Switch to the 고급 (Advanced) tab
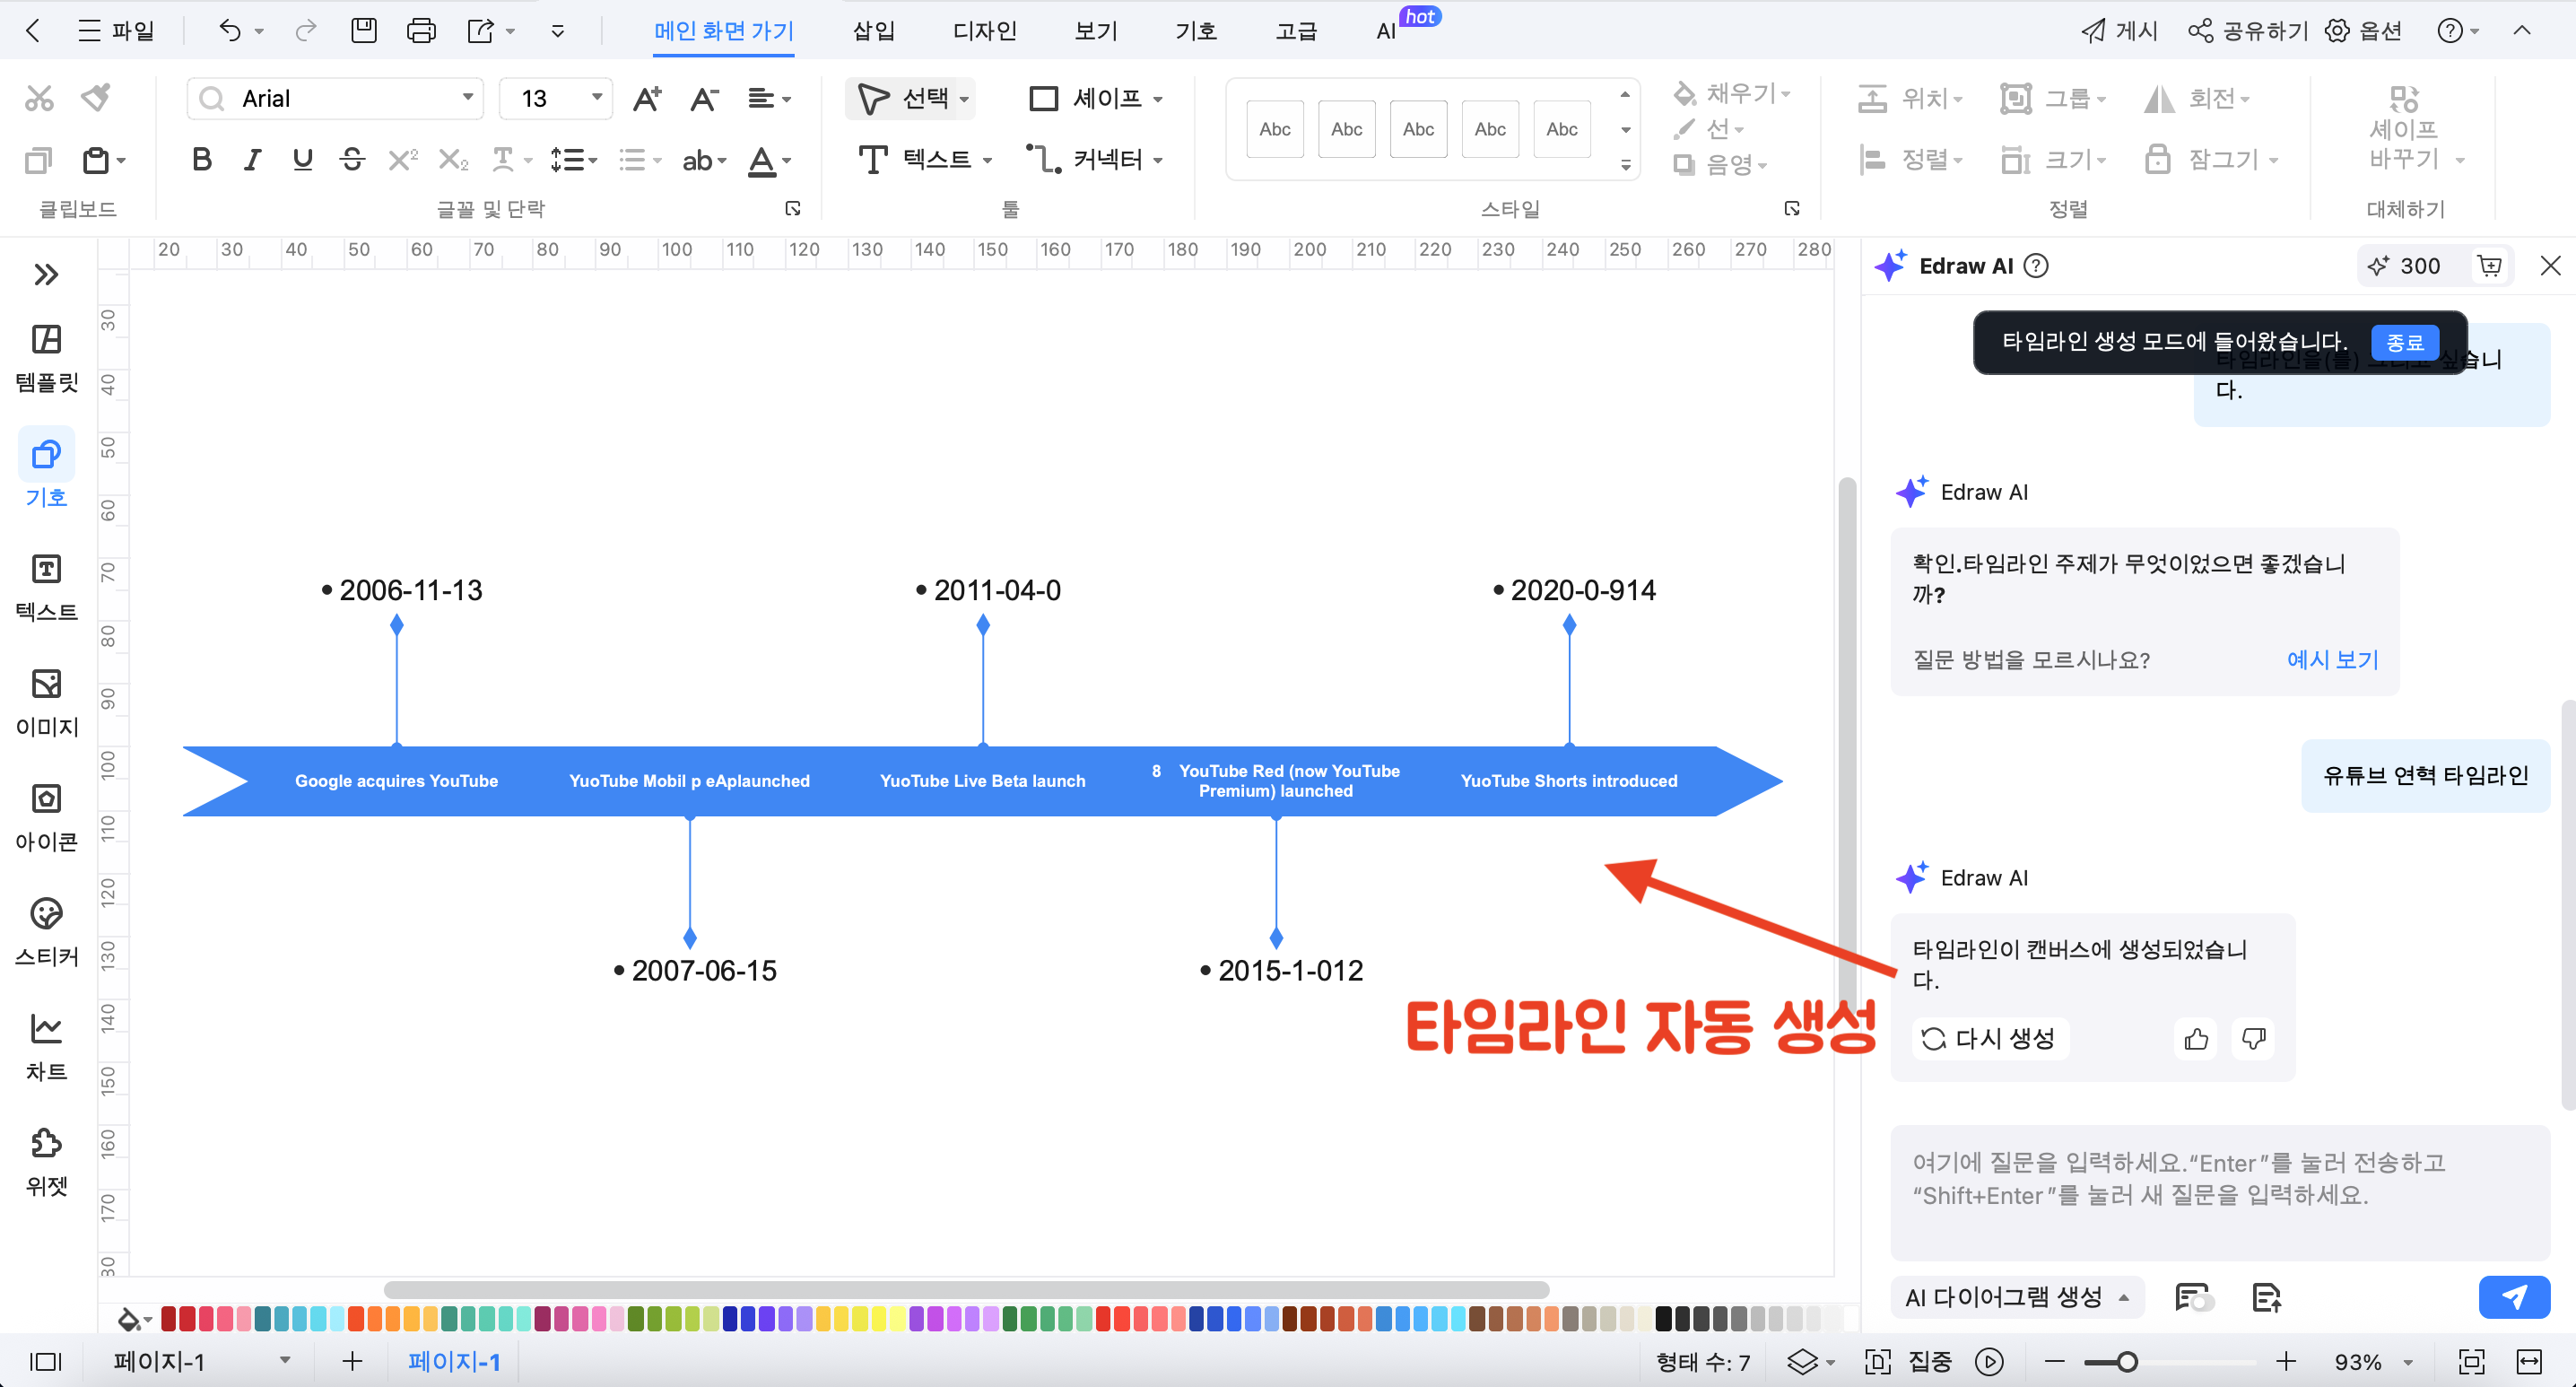 tap(1296, 31)
